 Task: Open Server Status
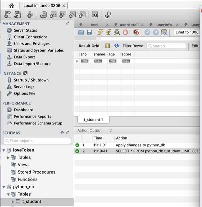coord(25,30)
